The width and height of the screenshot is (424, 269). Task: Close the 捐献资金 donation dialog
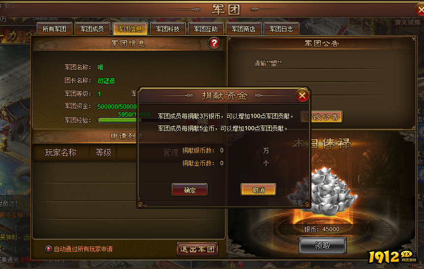pyautogui.click(x=302, y=95)
